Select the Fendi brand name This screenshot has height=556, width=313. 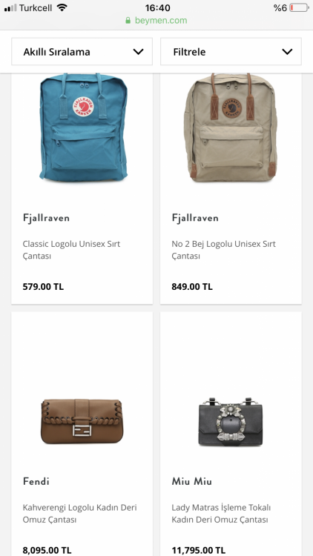point(36,481)
